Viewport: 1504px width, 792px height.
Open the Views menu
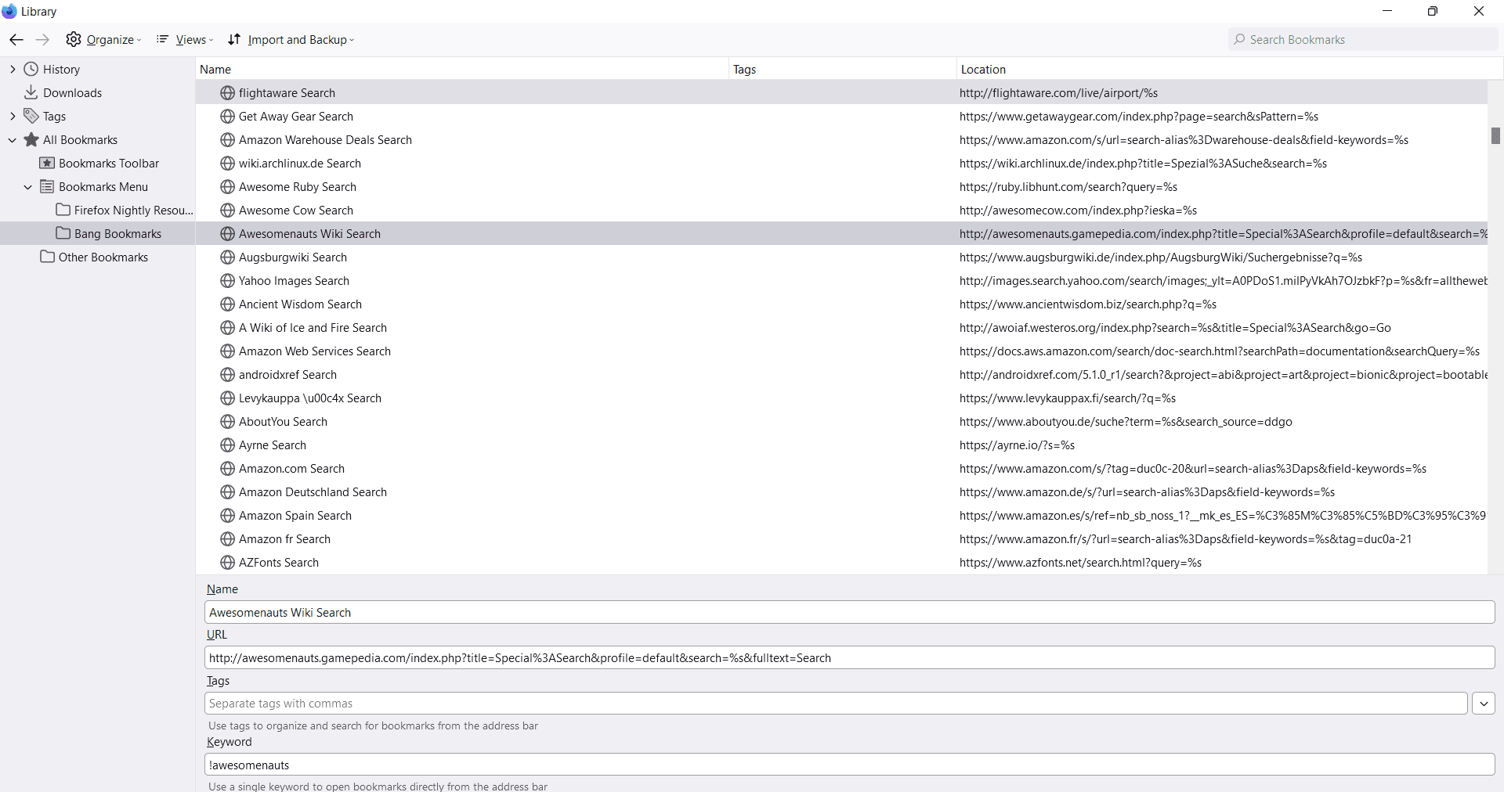[185, 40]
